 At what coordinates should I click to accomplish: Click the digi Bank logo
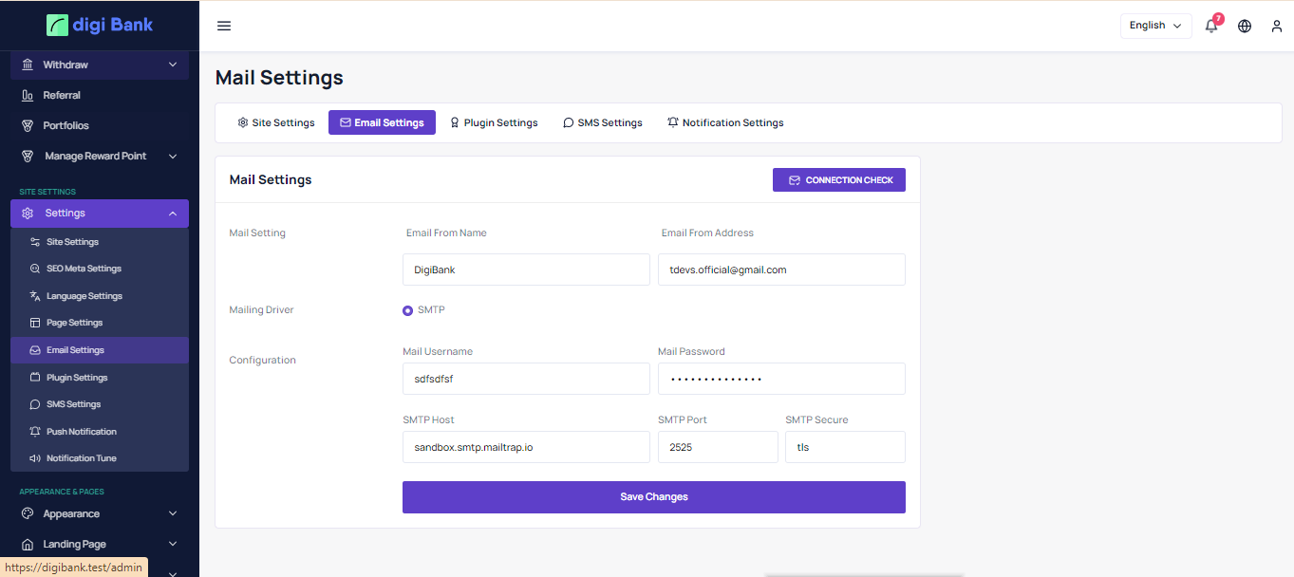(x=100, y=26)
